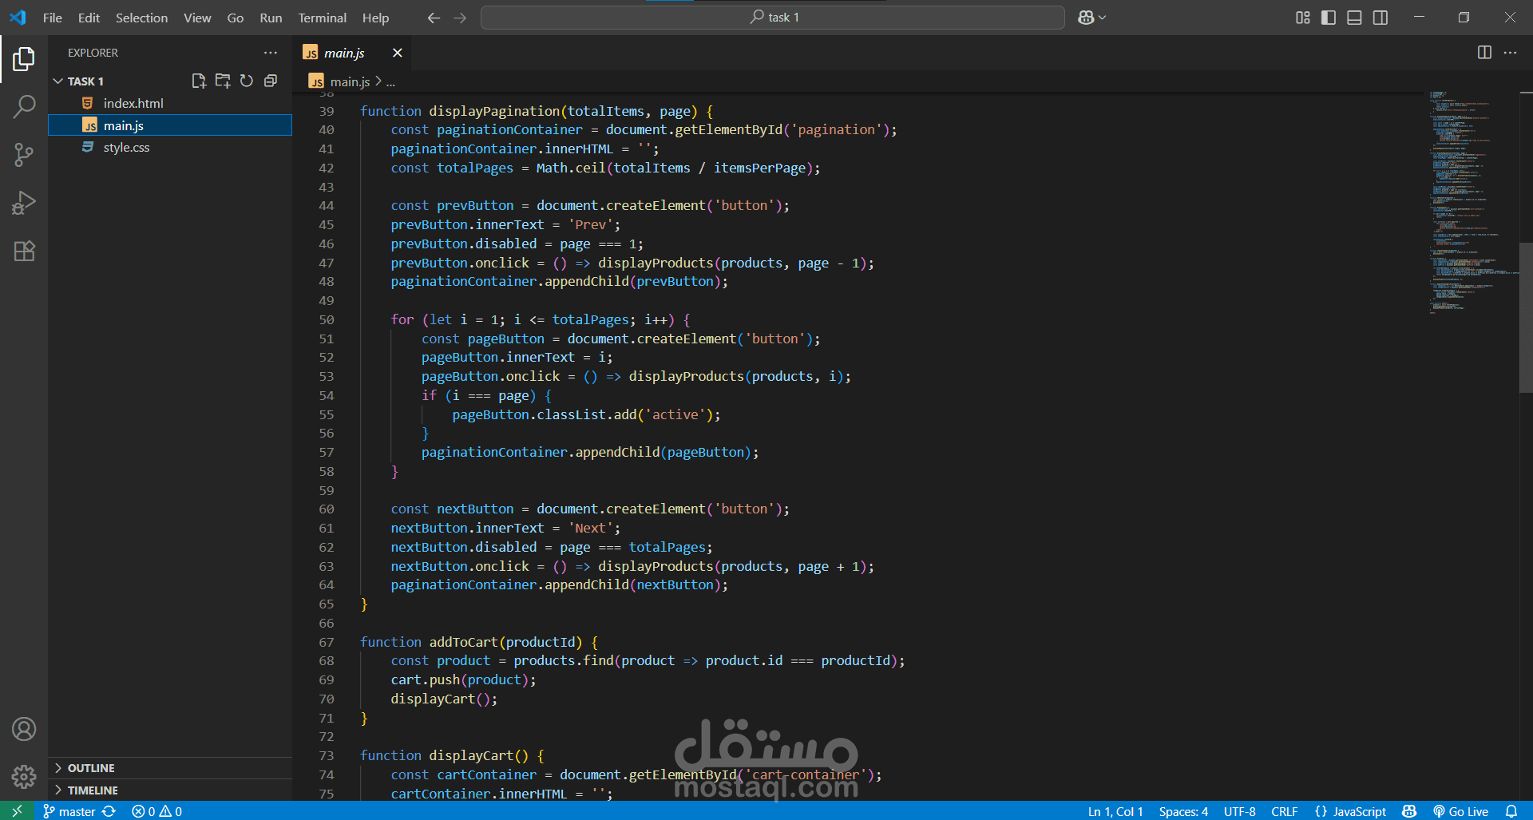Open the Edit menu
The image size is (1533, 820).
tap(89, 18)
